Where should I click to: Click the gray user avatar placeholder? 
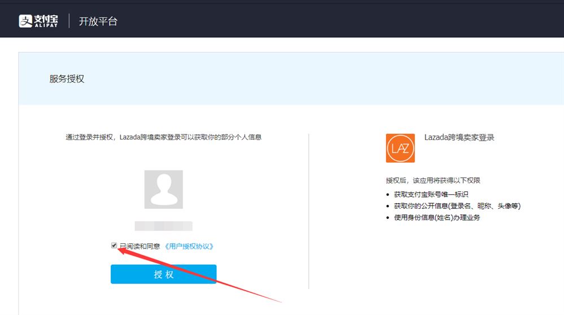tap(164, 190)
